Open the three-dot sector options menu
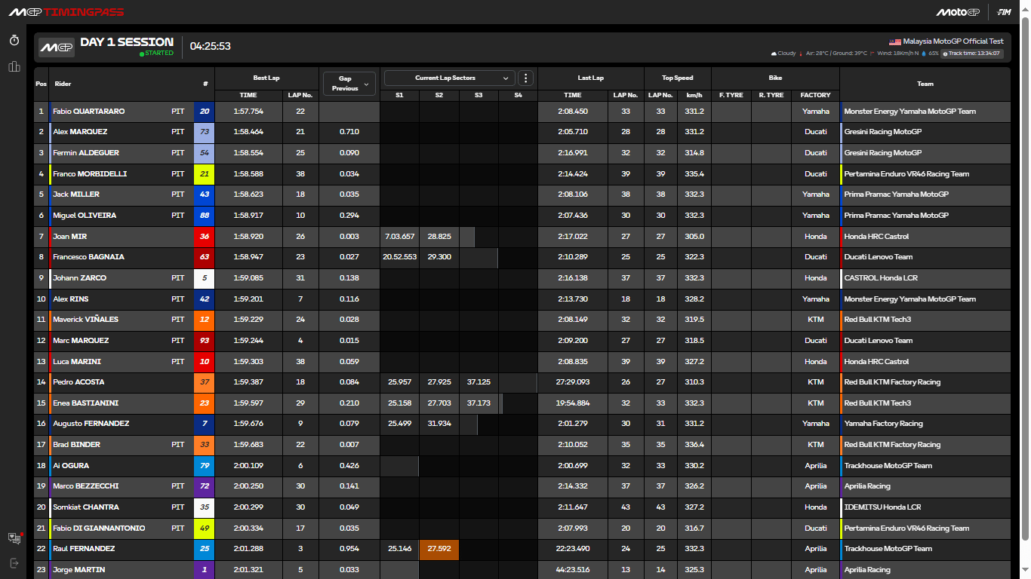The width and height of the screenshot is (1031, 579). [526, 78]
